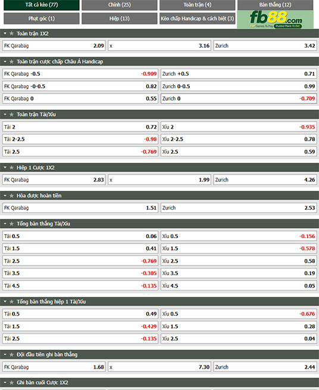Collapse the Toàn trận Tài/Xỉu arrow
This screenshot has height=390, width=319.
5,114
